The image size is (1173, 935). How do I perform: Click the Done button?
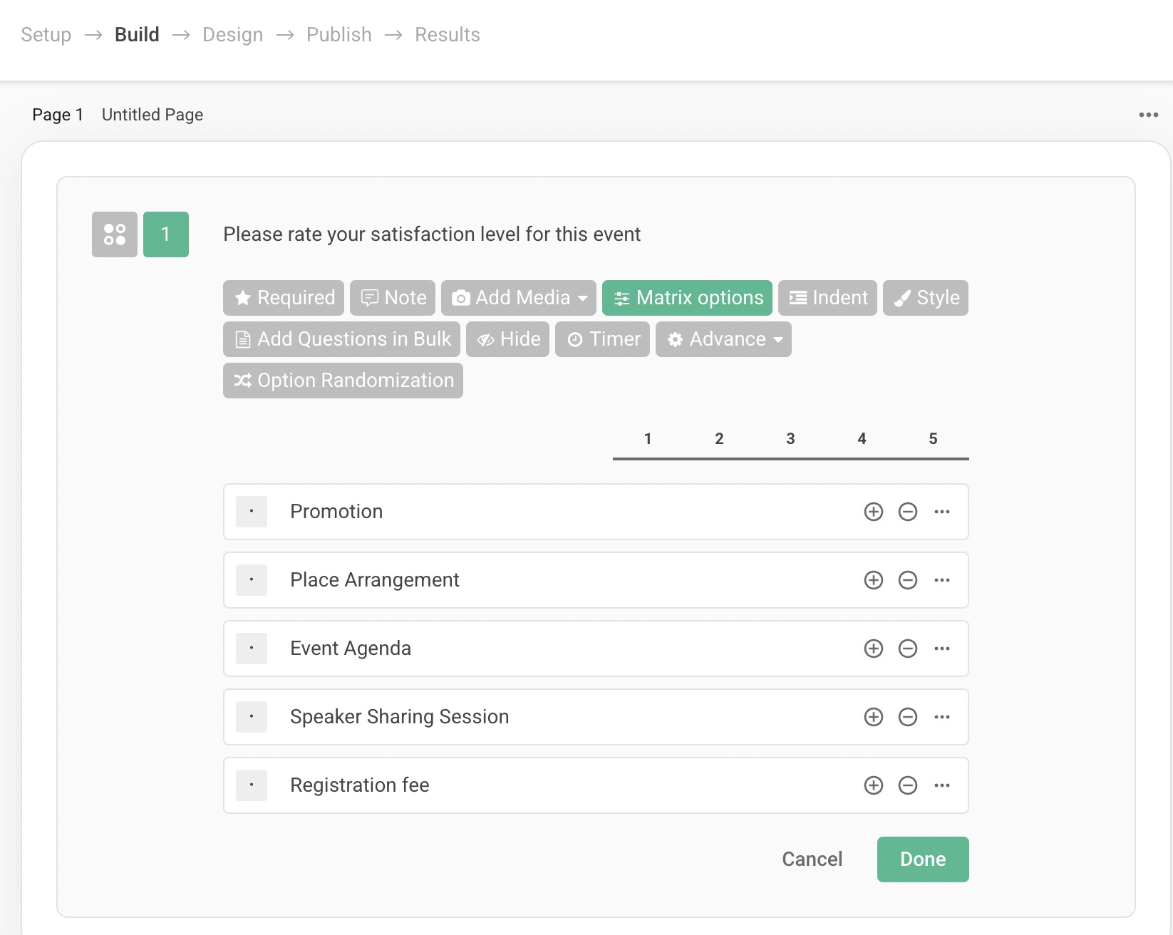coord(922,859)
